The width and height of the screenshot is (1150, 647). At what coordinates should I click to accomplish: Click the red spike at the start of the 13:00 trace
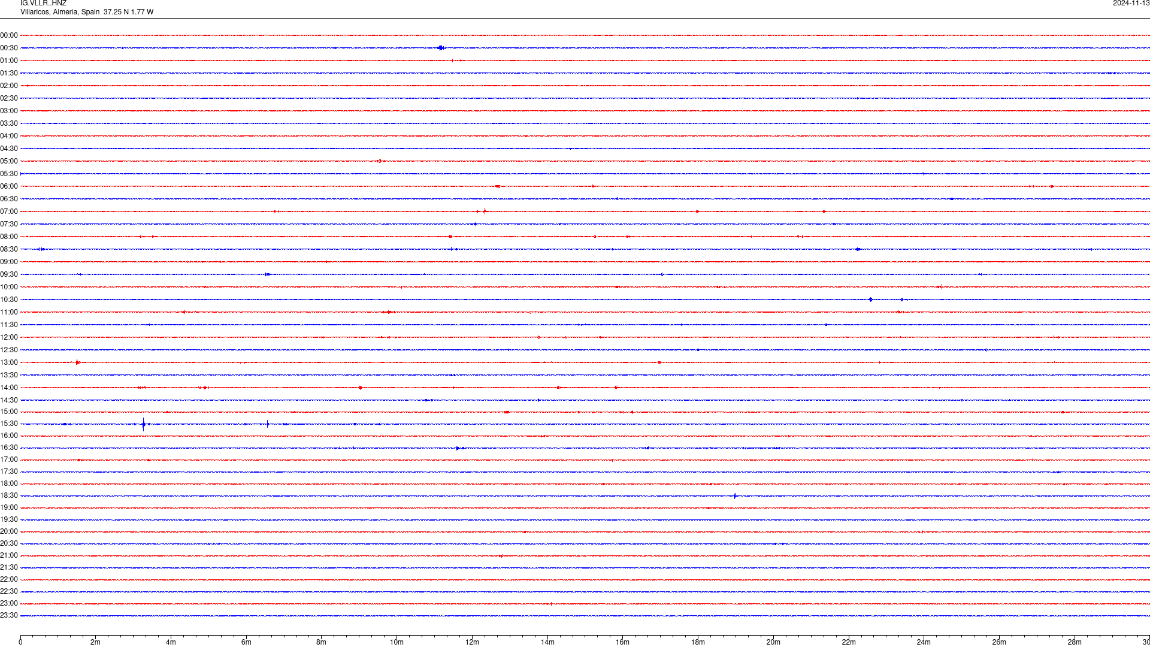pyautogui.click(x=77, y=362)
